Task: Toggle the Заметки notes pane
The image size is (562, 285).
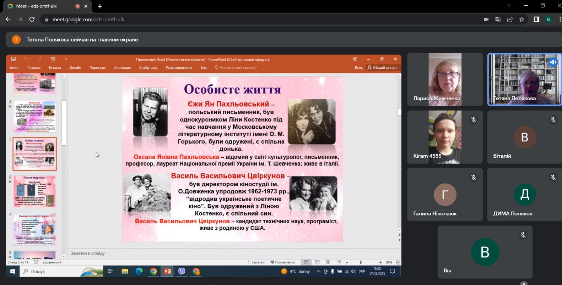Action: click(x=256, y=262)
